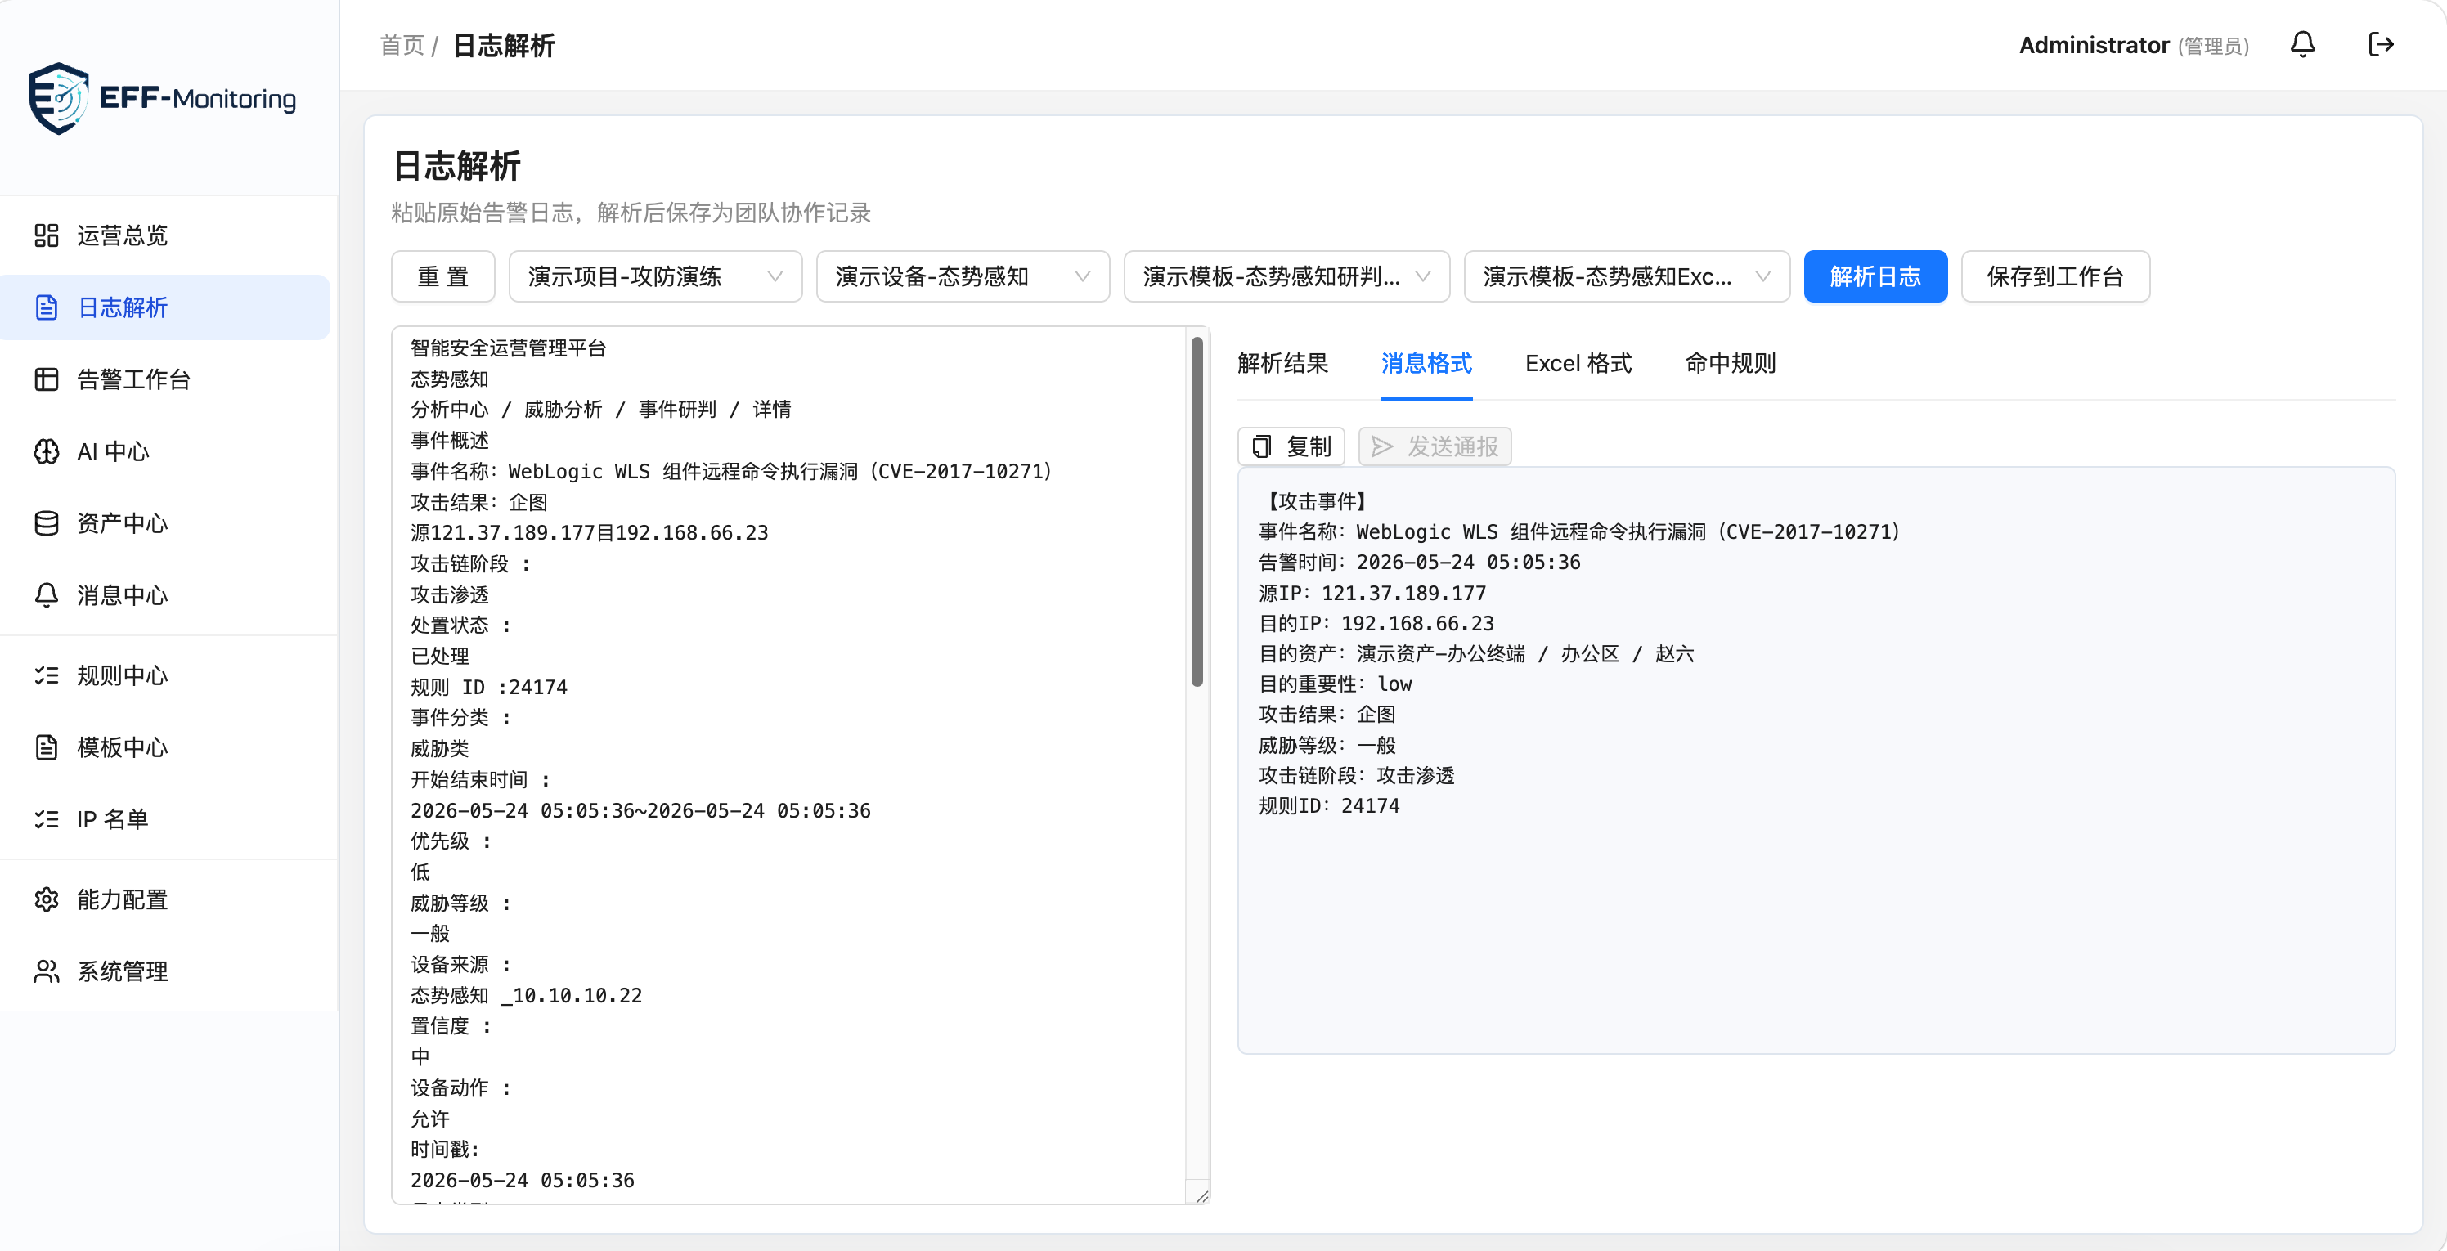Click the 首页 breadcrumb link
Screen dimensions: 2447x1251
(x=402, y=46)
